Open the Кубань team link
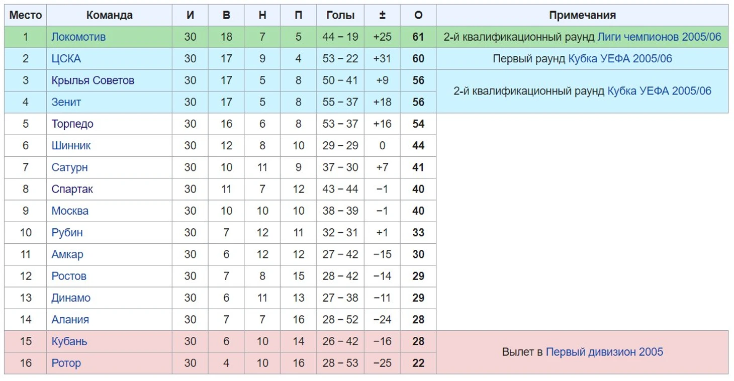This screenshot has width=734, height=381. click(69, 341)
